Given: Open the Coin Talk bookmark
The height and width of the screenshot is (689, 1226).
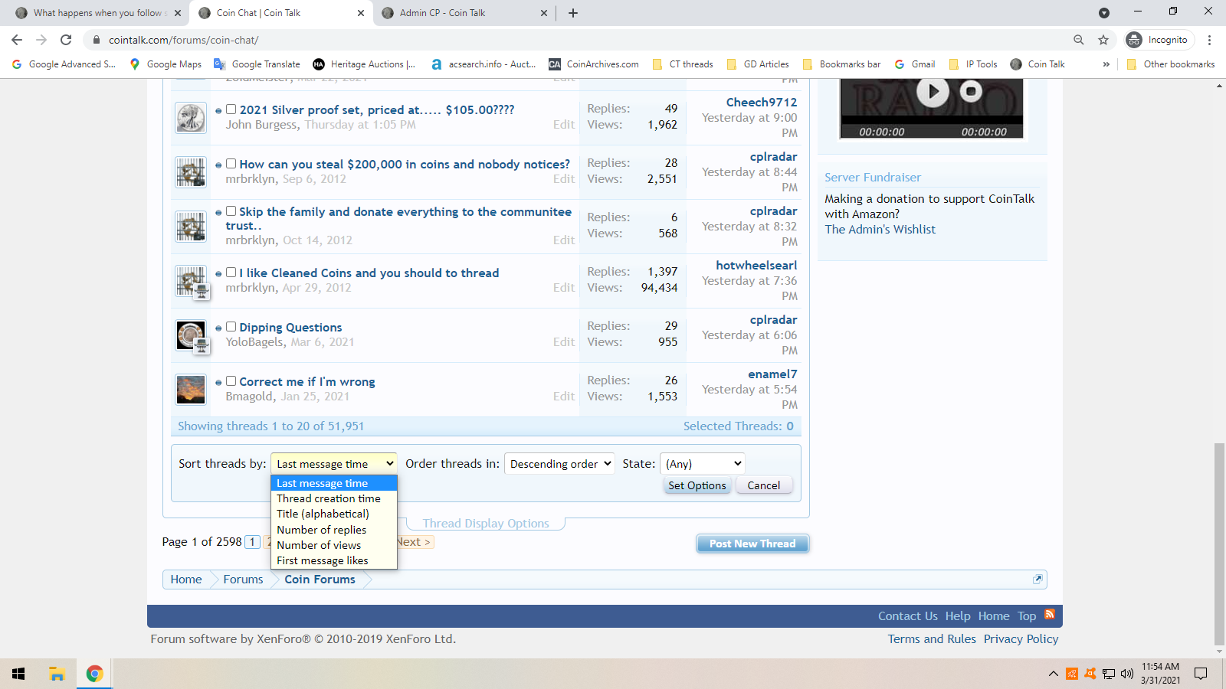Looking at the screenshot, I should (x=1038, y=64).
